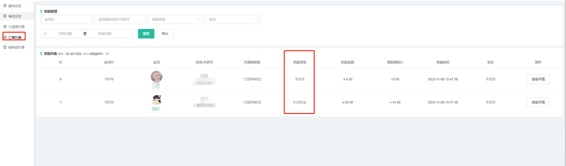Click the +-41.00 sales value
Viewport: 566px width, 166px height.
click(395, 102)
